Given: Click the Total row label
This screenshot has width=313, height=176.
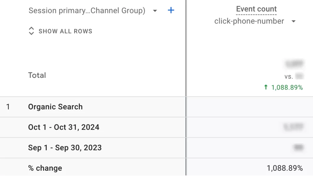Looking at the screenshot, I should pos(37,75).
